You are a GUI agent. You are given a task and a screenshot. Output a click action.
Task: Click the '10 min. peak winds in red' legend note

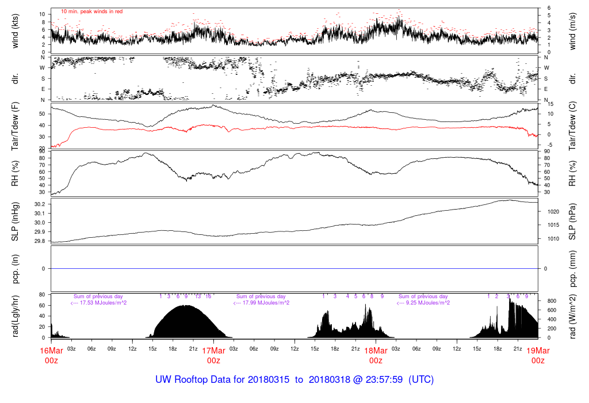tap(91, 12)
